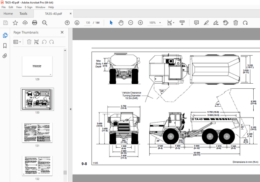Activate the Hand pan tool
The height and width of the screenshot is (182, 260).
click(x=121, y=23)
